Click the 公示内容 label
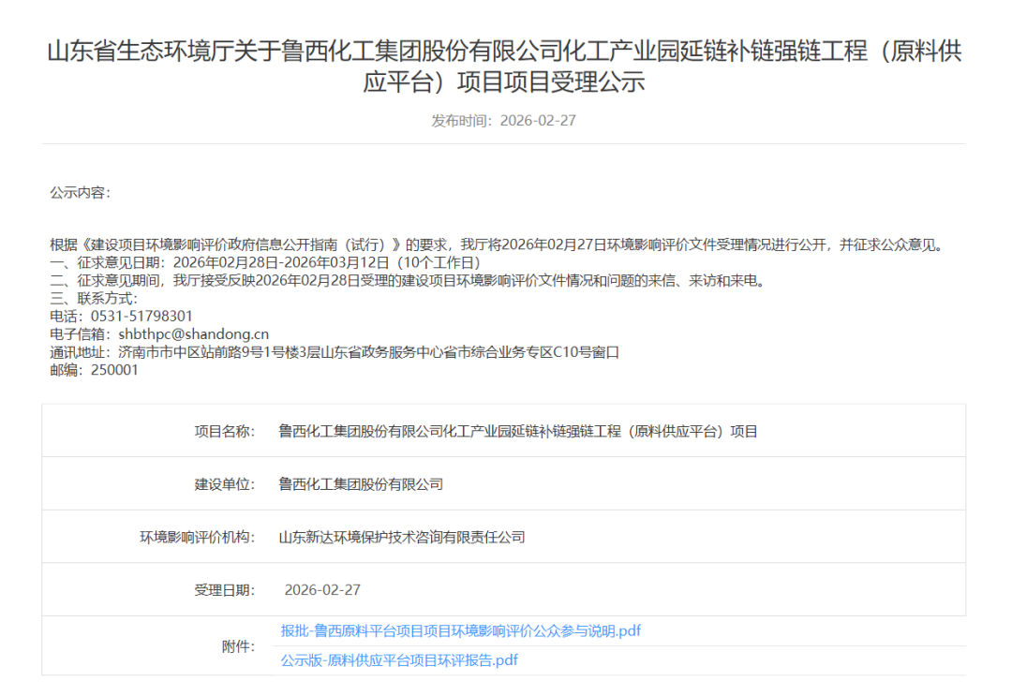Viewport: 1012px width, 696px height. point(81,192)
